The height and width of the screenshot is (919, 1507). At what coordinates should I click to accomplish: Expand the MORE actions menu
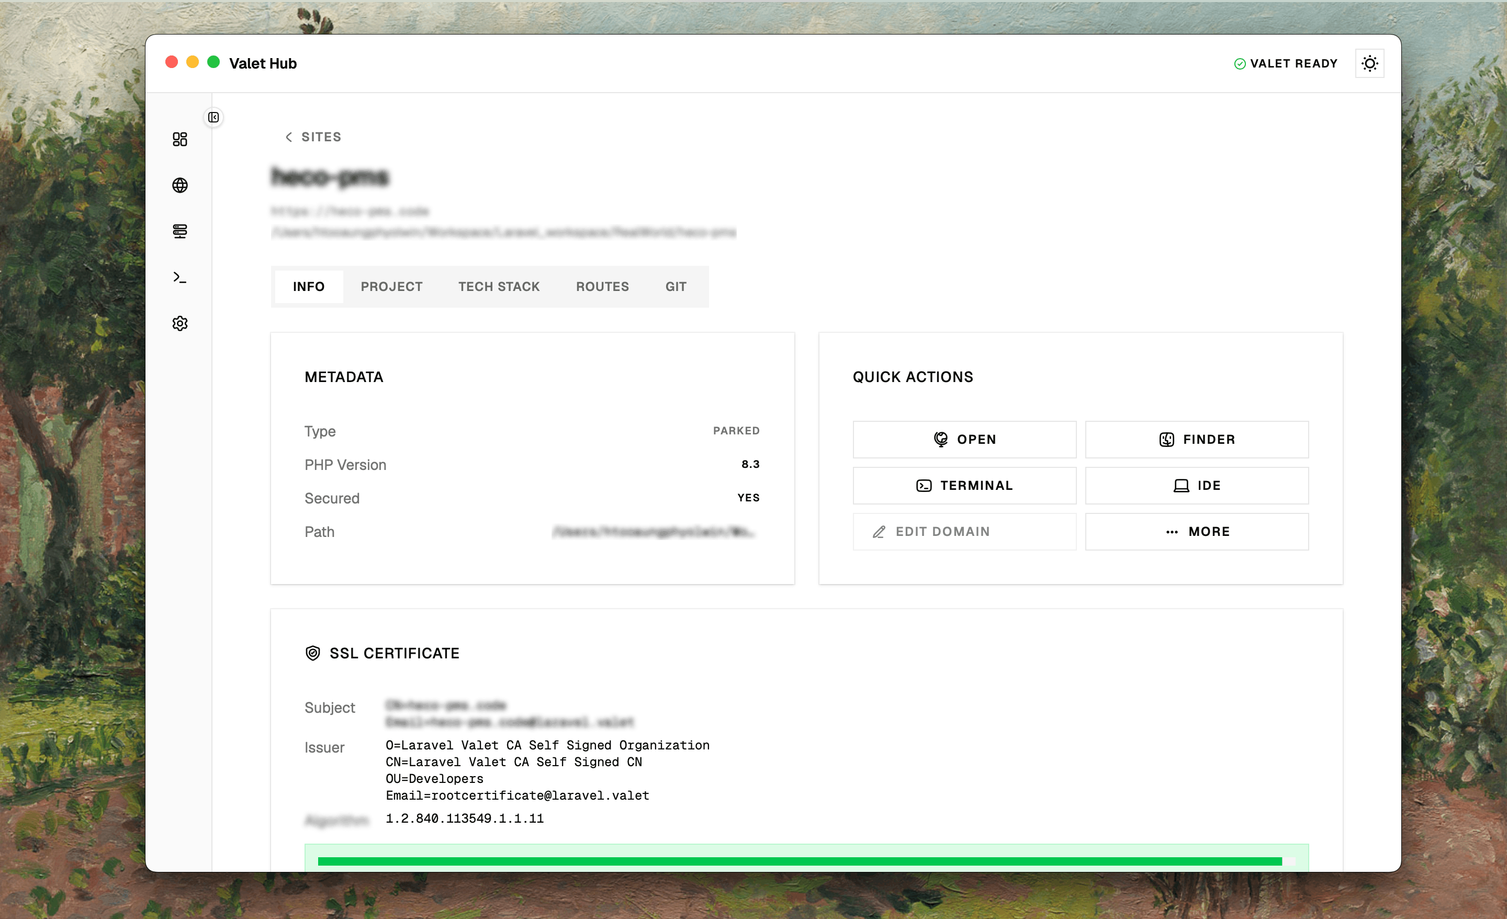click(x=1197, y=532)
